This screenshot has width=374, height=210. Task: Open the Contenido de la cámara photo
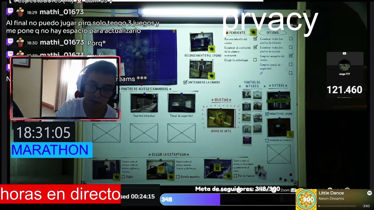coord(201,69)
